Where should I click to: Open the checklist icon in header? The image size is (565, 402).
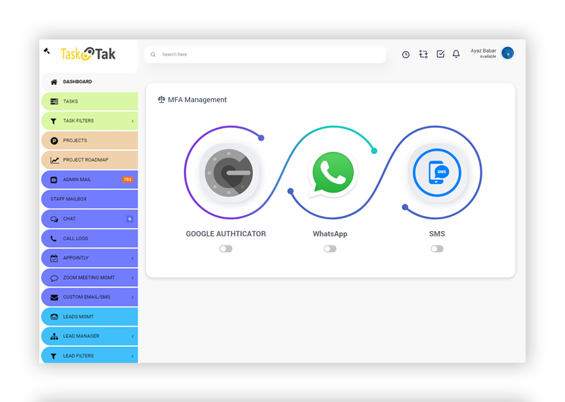click(x=440, y=54)
